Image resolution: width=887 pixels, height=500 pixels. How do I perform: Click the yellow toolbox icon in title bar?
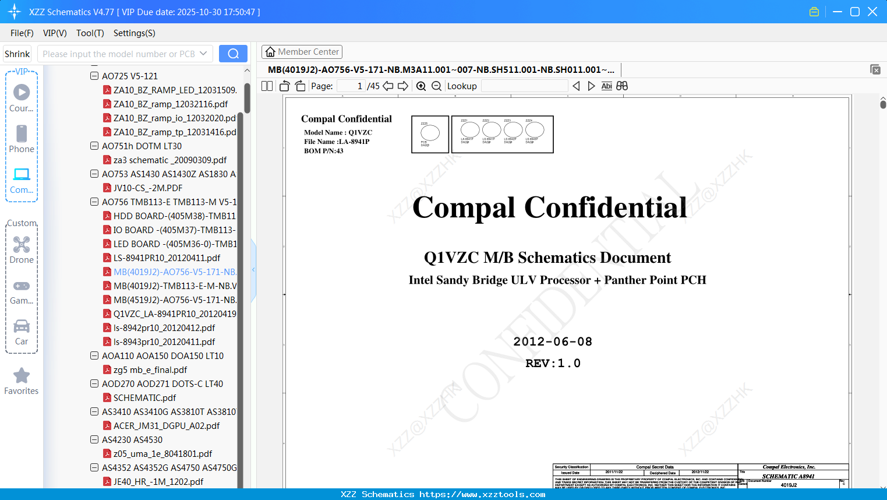point(814,12)
